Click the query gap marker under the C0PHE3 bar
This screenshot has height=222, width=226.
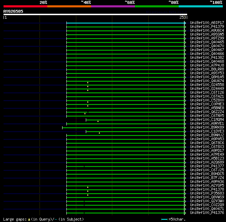pyautogui.click(x=88, y=106)
